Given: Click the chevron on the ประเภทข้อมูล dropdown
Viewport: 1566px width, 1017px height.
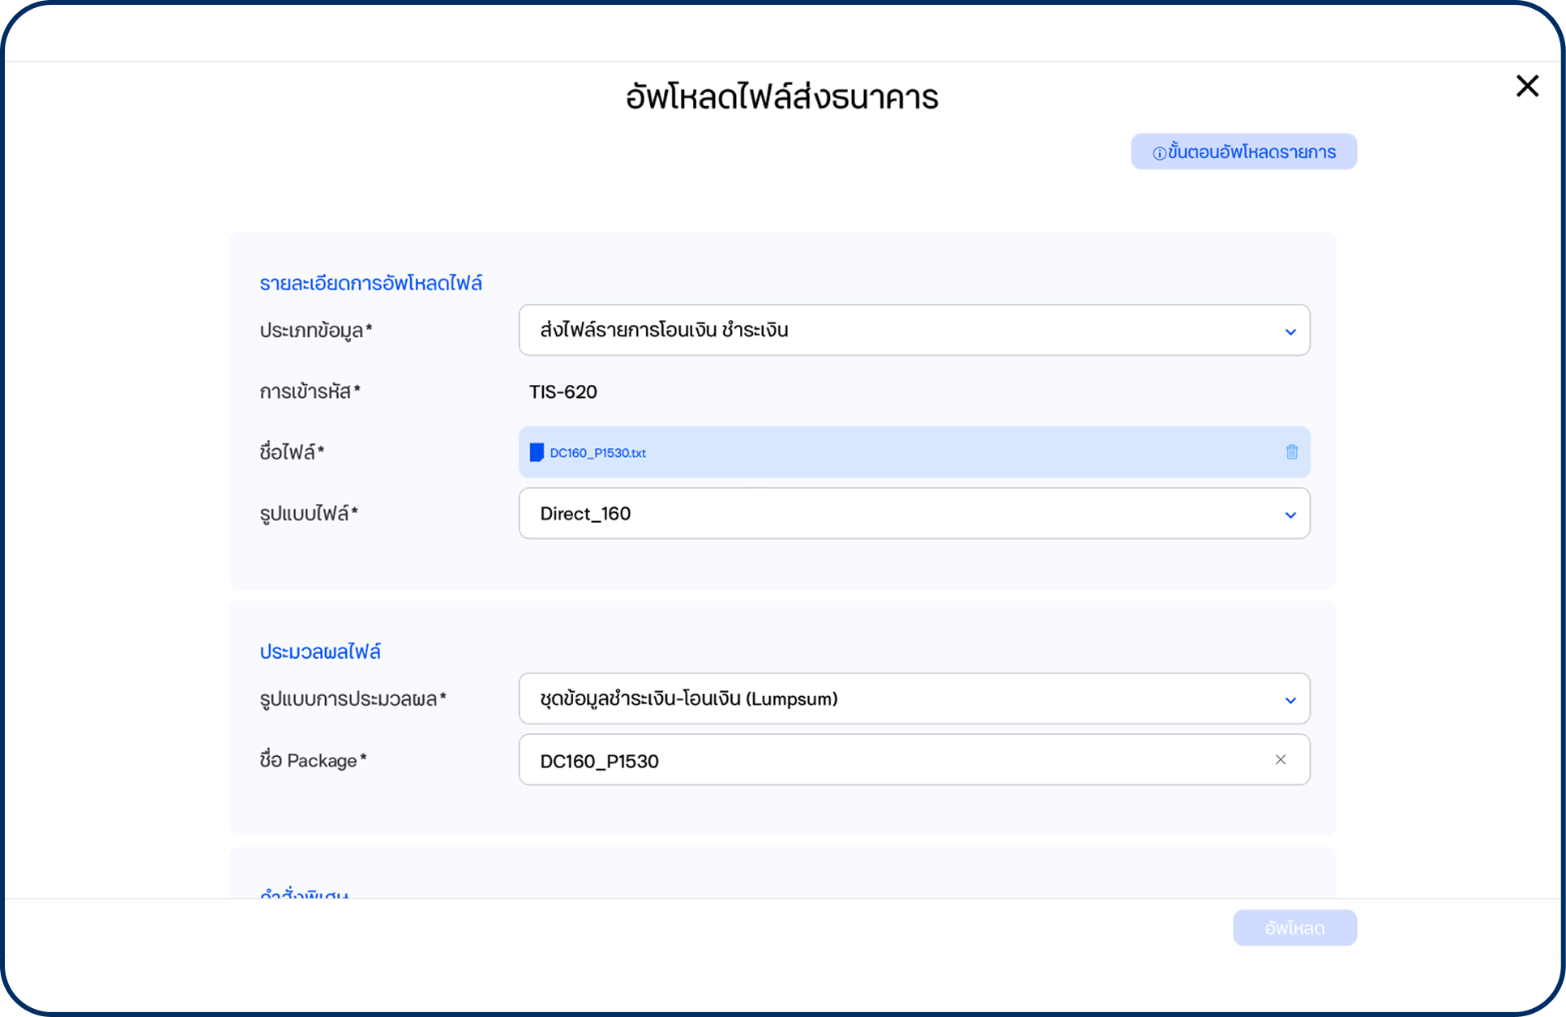Looking at the screenshot, I should tap(1290, 331).
